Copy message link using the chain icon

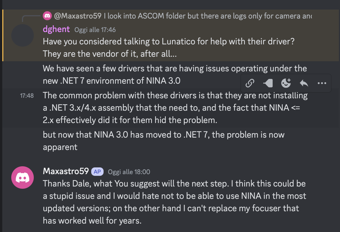point(250,83)
